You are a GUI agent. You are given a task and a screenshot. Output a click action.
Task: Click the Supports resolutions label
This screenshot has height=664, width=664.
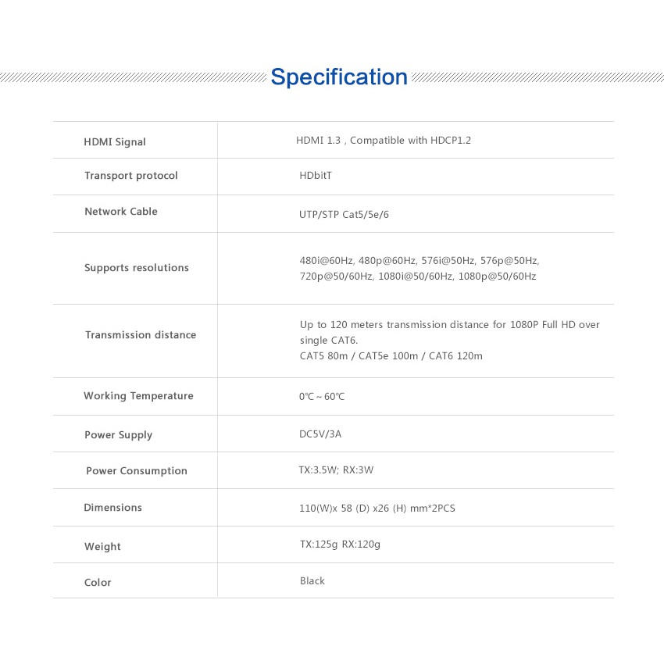(137, 268)
